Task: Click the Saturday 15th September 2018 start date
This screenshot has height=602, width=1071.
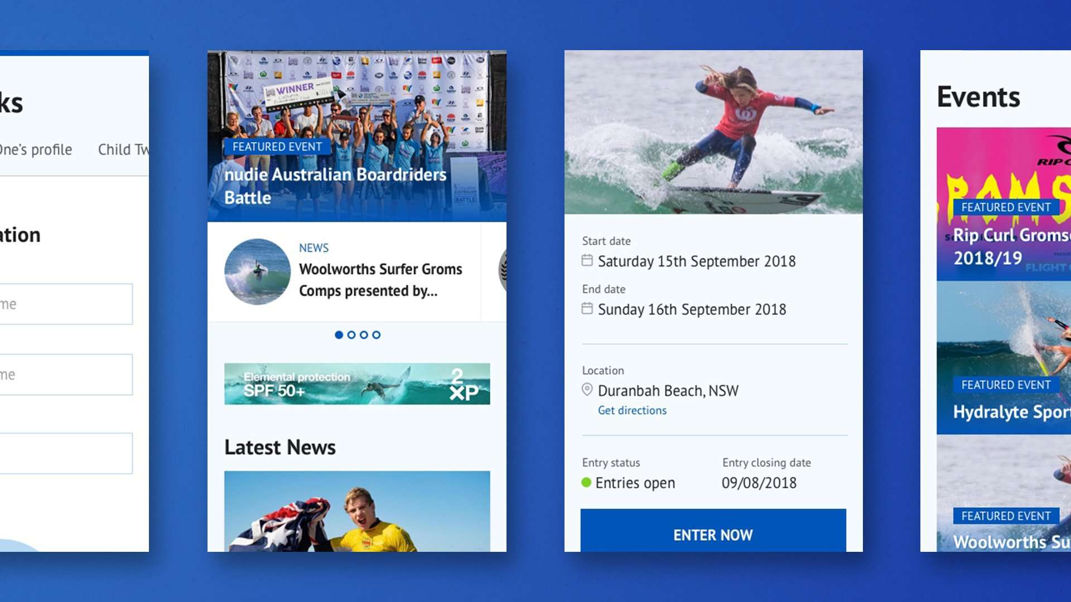Action: click(x=697, y=261)
